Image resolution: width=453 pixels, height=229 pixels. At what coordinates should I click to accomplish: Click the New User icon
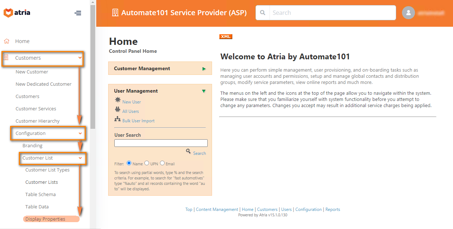(x=118, y=102)
